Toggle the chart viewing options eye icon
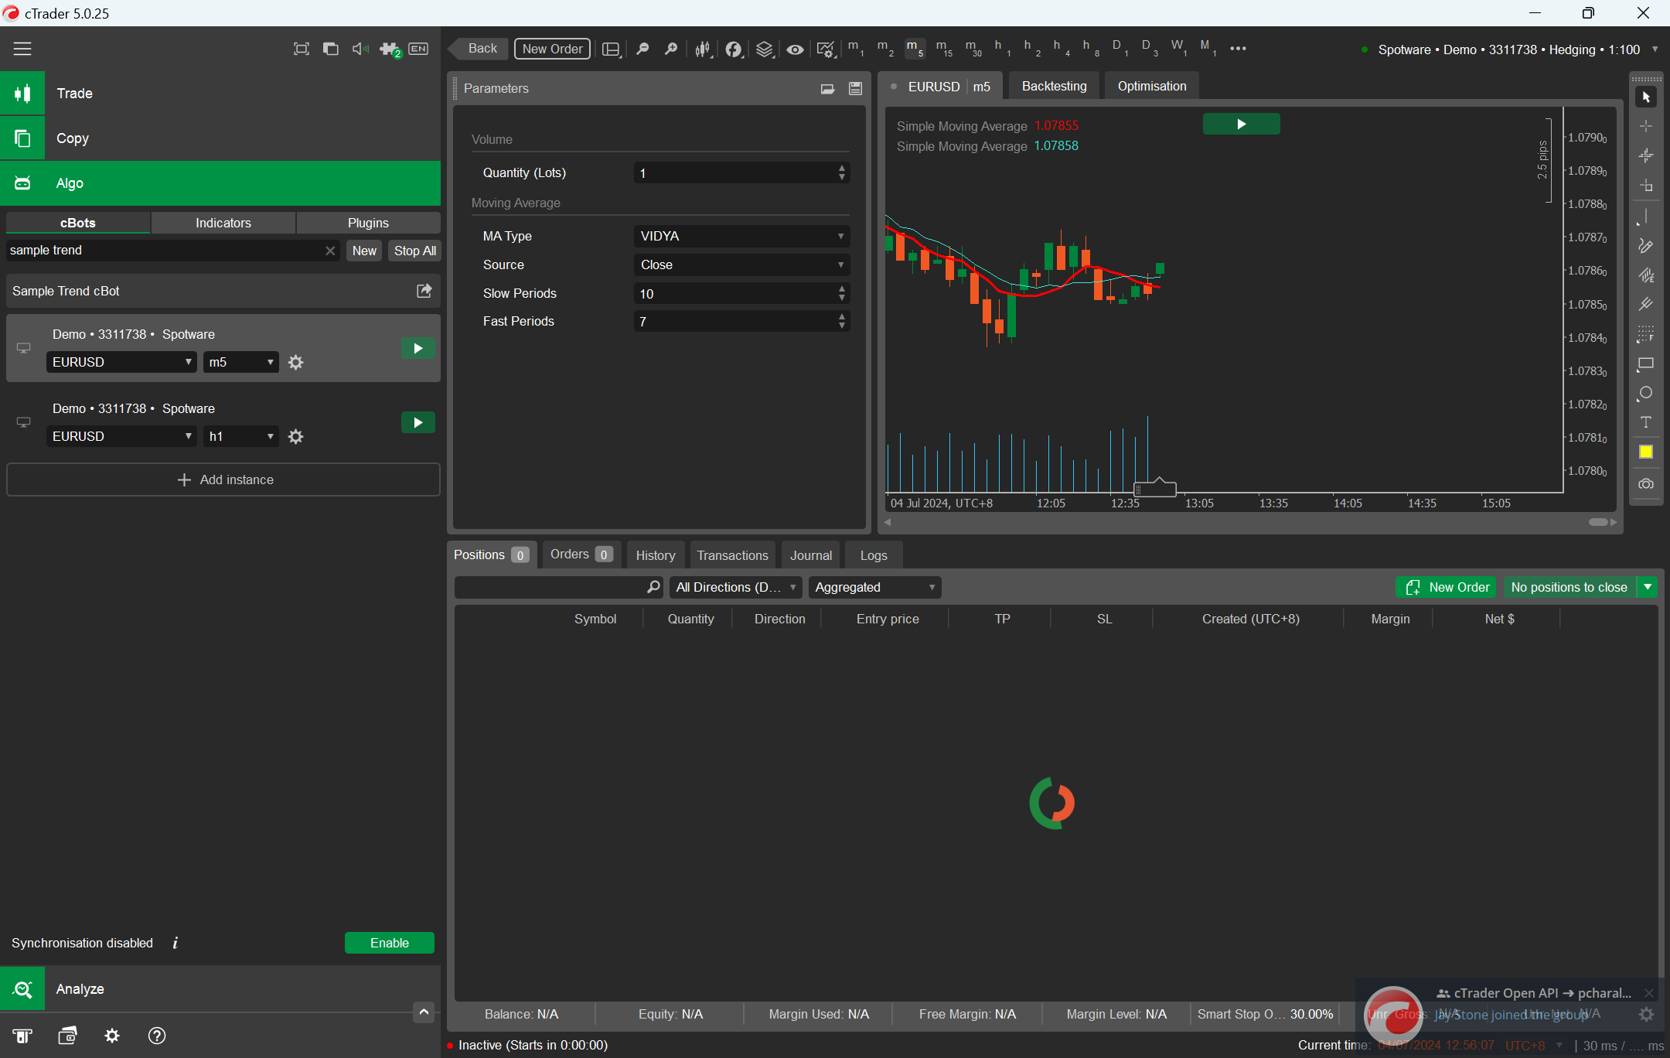Image resolution: width=1670 pixels, height=1058 pixels. click(x=795, y=49)
